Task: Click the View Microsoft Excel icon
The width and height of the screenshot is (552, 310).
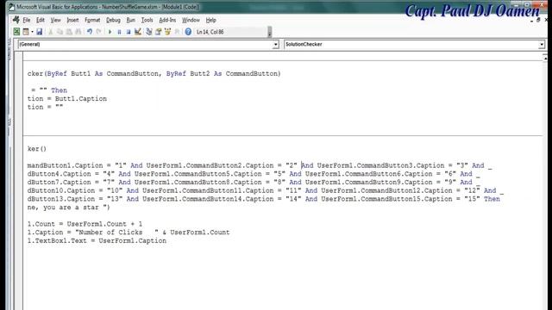Action: 16,32
